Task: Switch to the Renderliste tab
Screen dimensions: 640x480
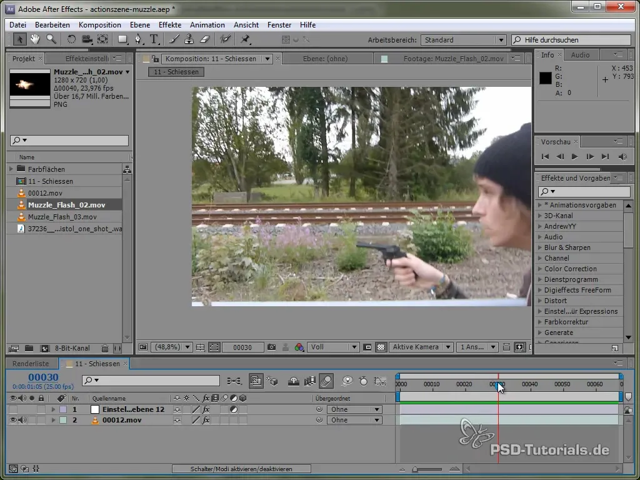Action: tap(31, 364)
